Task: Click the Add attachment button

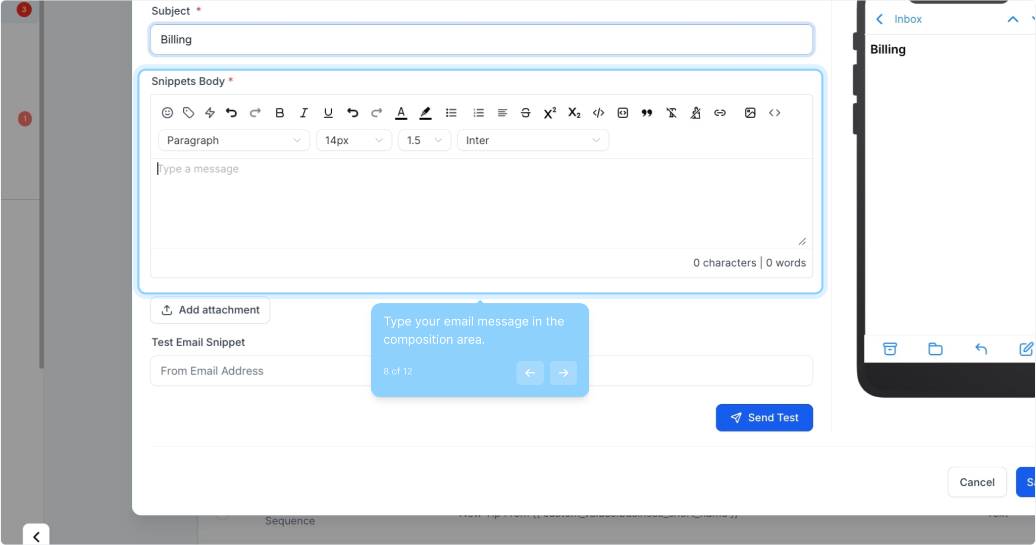Action: (210, 310)
